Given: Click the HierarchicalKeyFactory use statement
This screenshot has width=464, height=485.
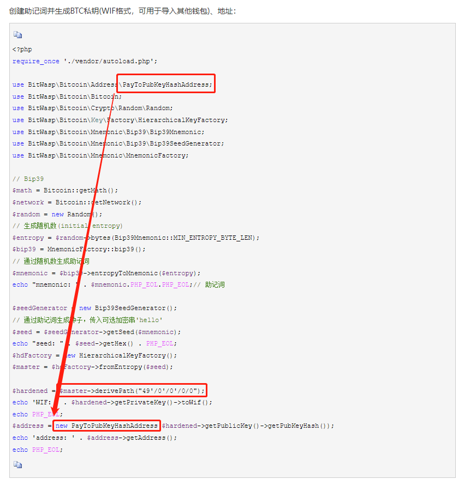Looking at the screenshot, I should pyautogui.click(x=120, y=120).
